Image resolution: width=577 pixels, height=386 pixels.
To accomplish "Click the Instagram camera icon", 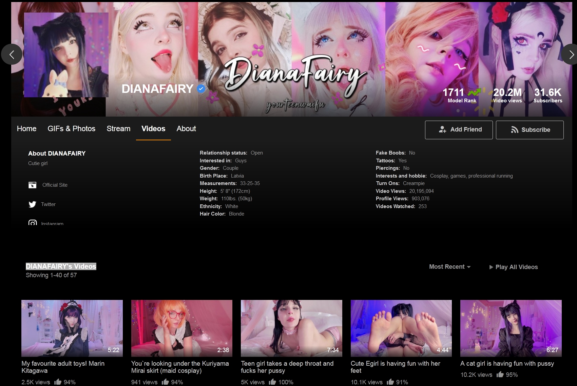I will pyautogui.click(x=33, y=223).
